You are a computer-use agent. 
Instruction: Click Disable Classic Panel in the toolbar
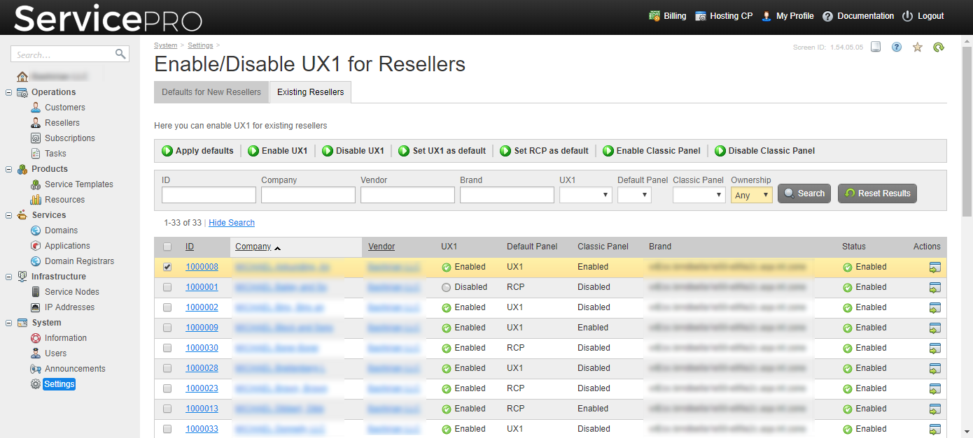(x=765, y=151)
